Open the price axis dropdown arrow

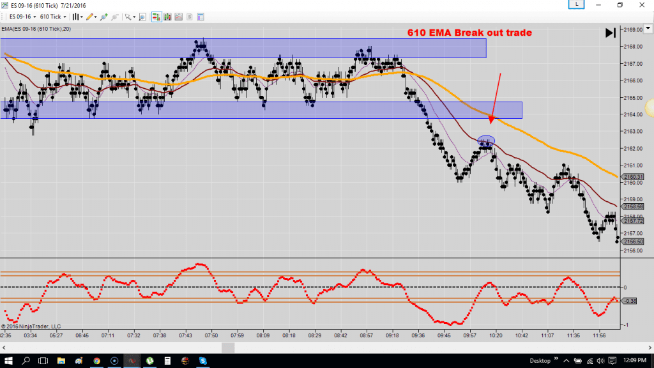648,29
